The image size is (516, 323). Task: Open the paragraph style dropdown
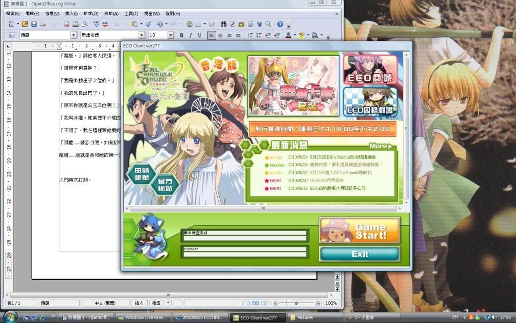[74, 35]
